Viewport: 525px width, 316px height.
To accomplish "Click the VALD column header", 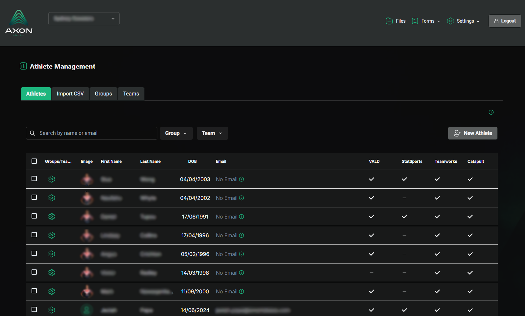I will [374, 161].
